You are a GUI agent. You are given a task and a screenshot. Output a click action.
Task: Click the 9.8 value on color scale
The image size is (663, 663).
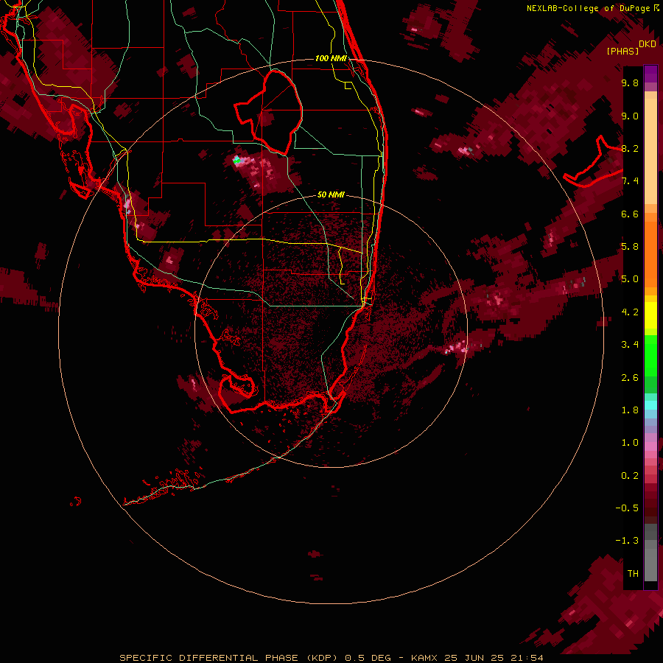click(x=630, y=83)
